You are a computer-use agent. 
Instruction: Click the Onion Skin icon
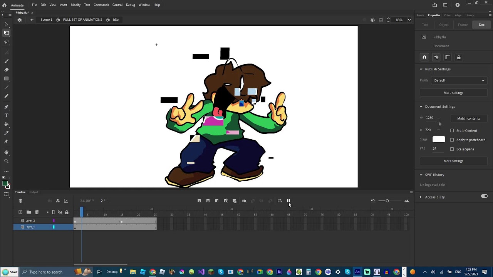click(x=244, y=201)
